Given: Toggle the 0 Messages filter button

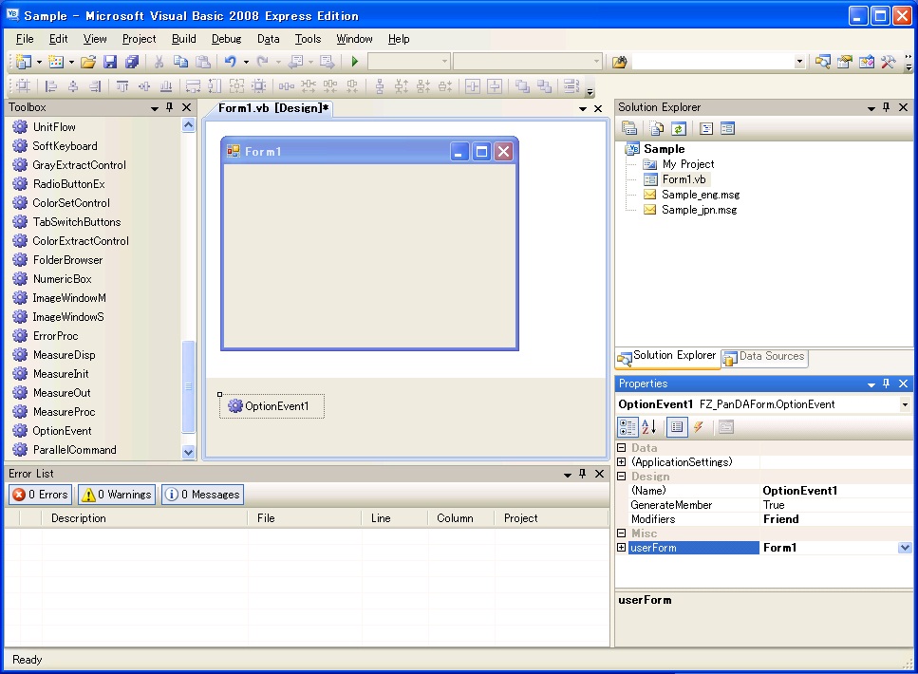Looking at the screenshot, I should click(202, 495).
